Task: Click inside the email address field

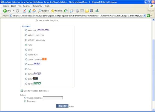Action: 53,98
